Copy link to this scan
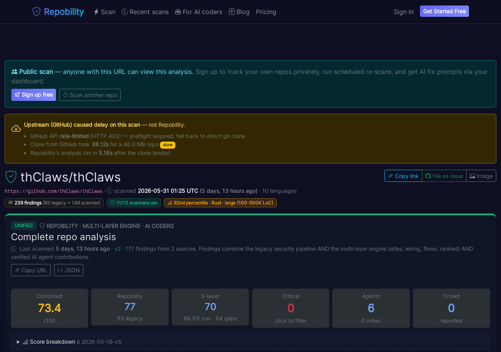501x352 pixels. [x=403, y=176]
